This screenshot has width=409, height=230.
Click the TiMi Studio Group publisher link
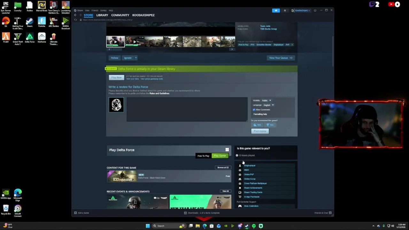tap(268, 29)
